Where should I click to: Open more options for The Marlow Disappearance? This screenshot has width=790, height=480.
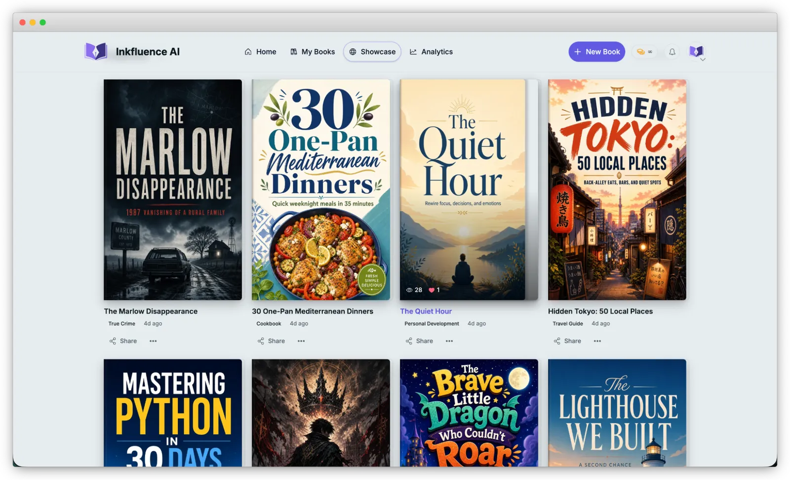(153, 341)
